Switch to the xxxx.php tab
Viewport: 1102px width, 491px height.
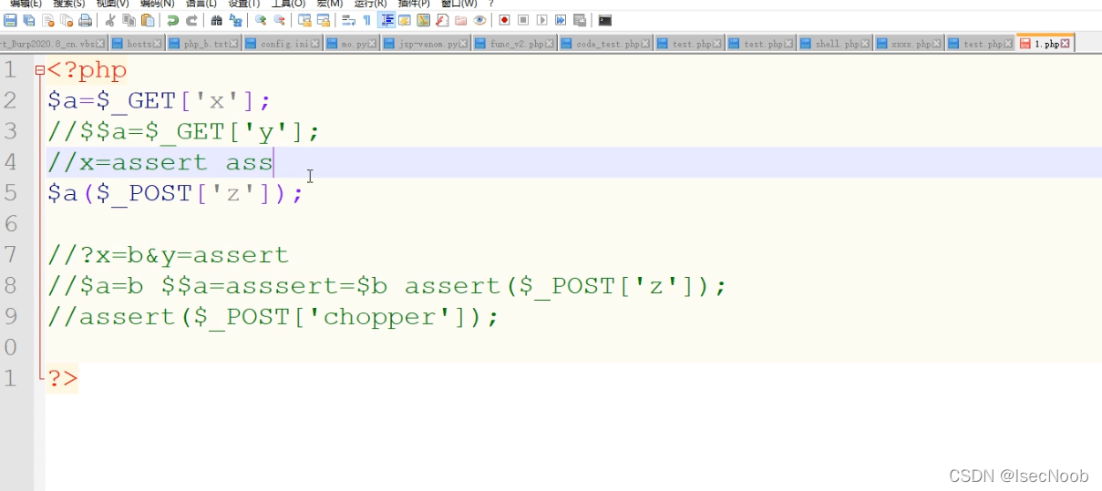909,44
